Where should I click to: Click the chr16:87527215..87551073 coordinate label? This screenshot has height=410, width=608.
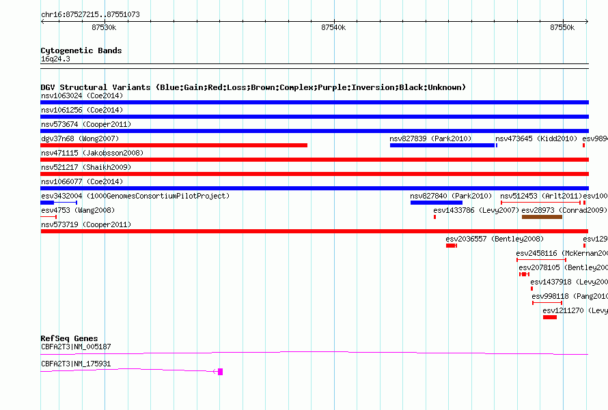[90, 15]
